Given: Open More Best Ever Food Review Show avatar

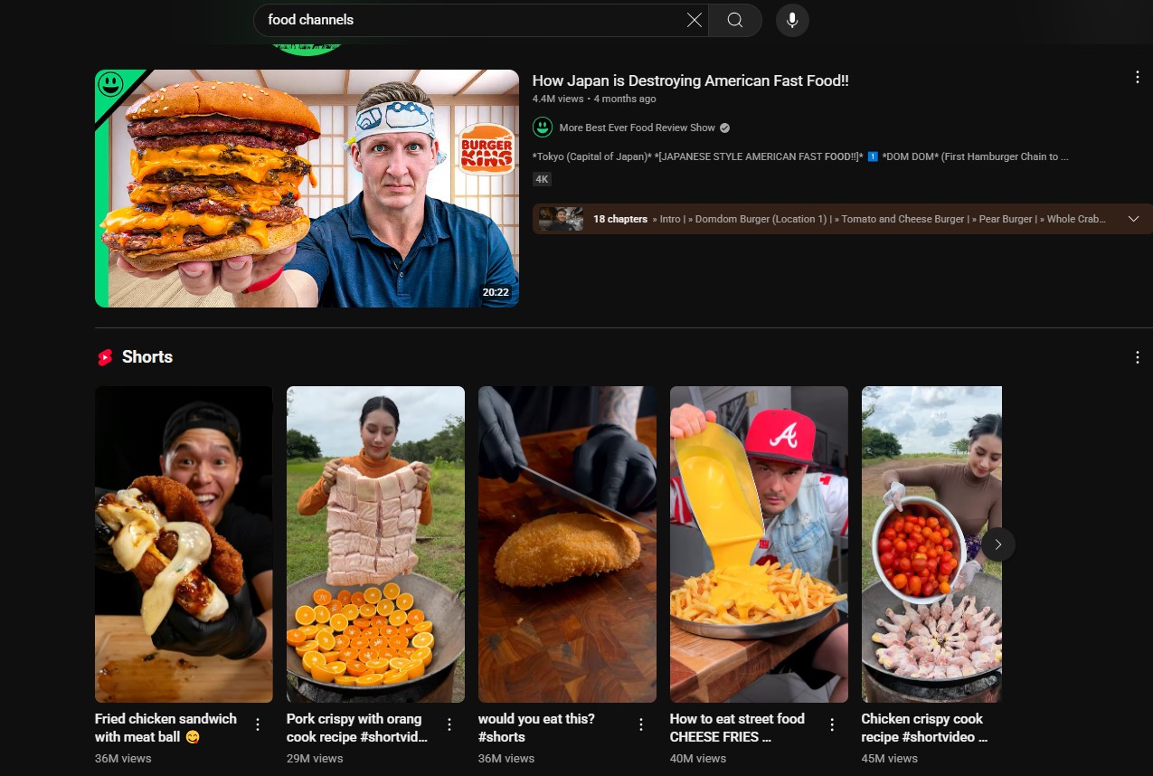Looking at the screenshot, I should (x=543, y=128).
